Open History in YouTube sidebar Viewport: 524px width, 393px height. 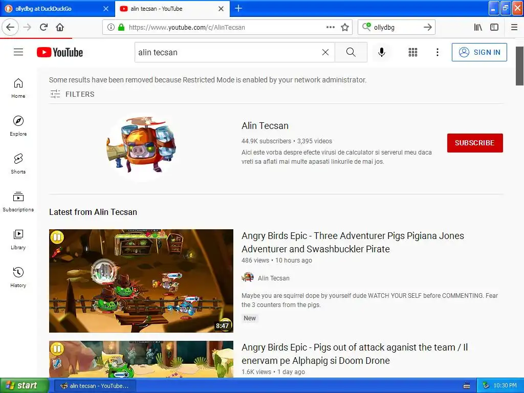18,277
